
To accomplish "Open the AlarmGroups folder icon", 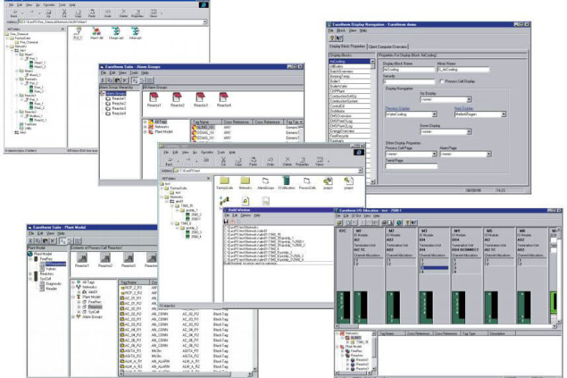I will (x=264, y=181).
